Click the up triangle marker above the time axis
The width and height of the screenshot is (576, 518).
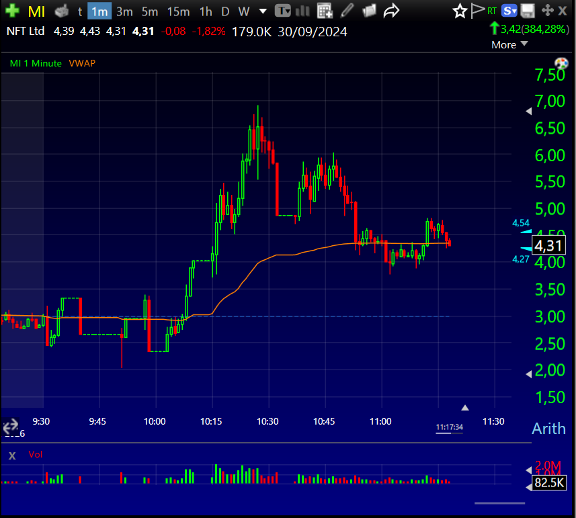click(465, 408)
